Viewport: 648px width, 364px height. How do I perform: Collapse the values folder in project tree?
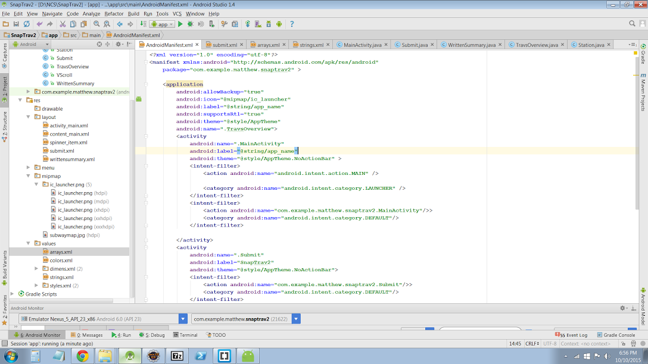point(29,243)
